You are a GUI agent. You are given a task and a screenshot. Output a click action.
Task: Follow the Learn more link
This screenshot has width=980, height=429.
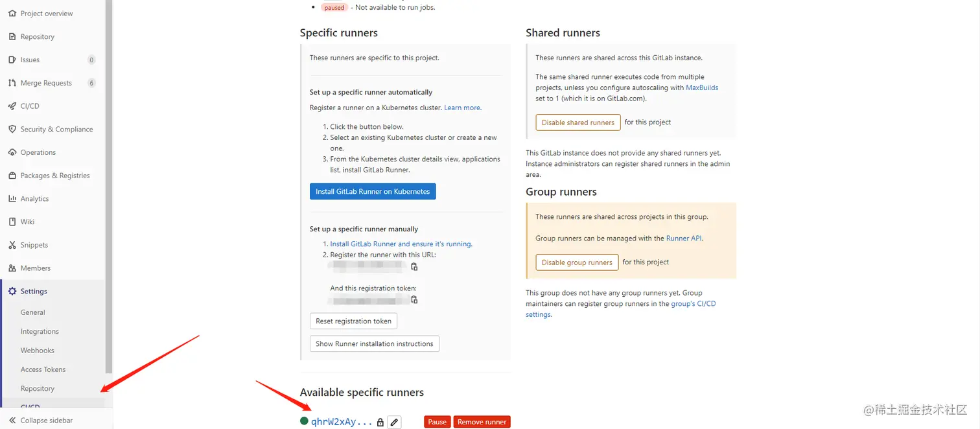point(462,108)
